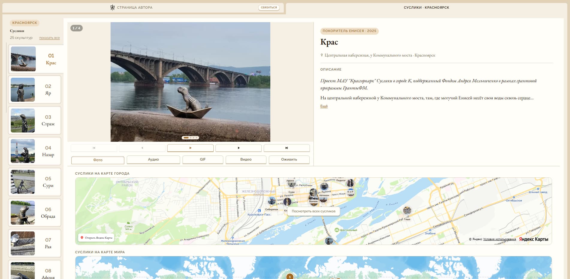Image resolution: width=570 pixels, height=279 pixels.
Task: Open Условия использования link on map
Action: (500, 239)
